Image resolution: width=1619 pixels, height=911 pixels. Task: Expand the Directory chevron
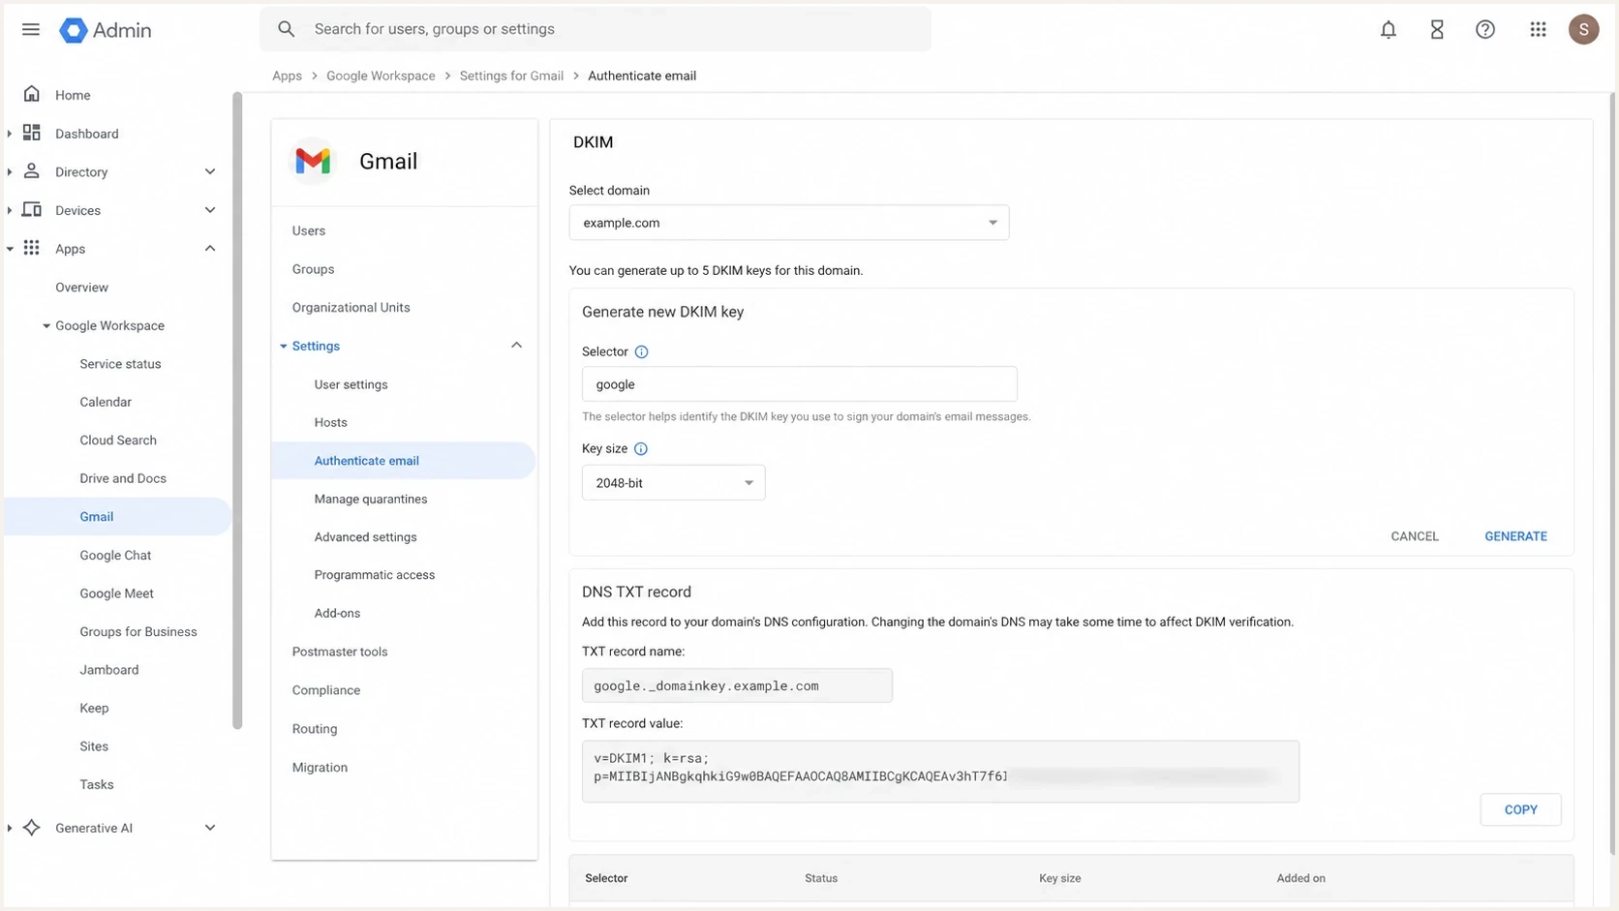point(210,171)
